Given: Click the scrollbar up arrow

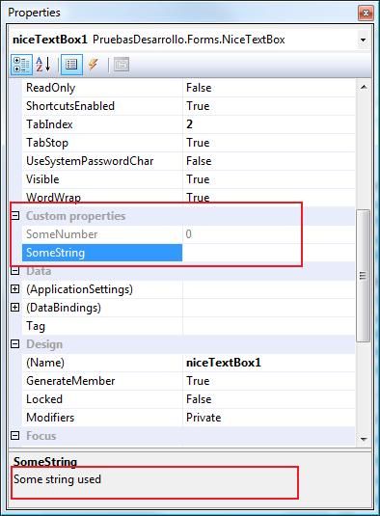Looking at the screenshot, I should (x=364, y=87).
